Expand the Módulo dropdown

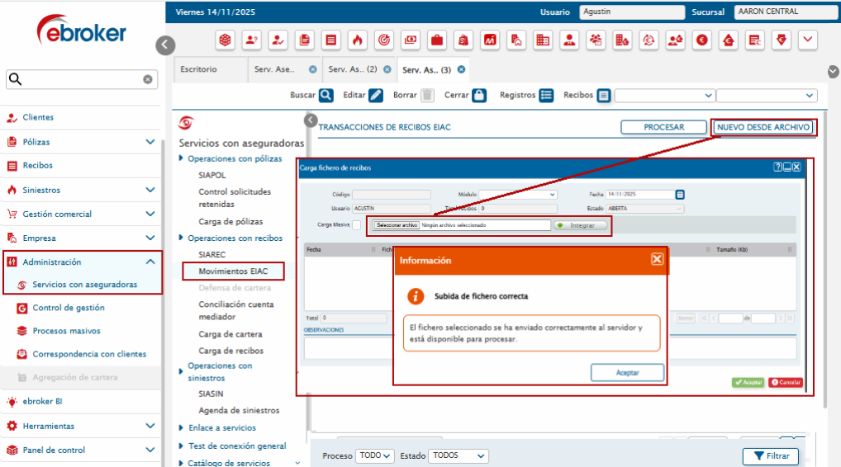click(519, 195)
